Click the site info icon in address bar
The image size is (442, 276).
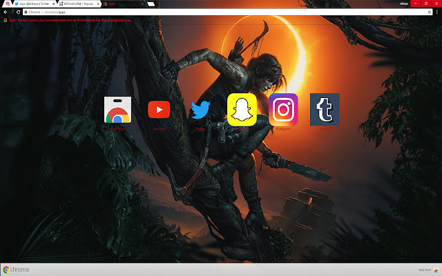coord(26,12)
